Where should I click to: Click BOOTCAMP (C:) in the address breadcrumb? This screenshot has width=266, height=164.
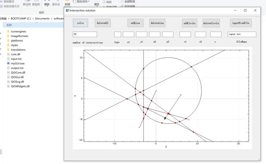point(21,18)
